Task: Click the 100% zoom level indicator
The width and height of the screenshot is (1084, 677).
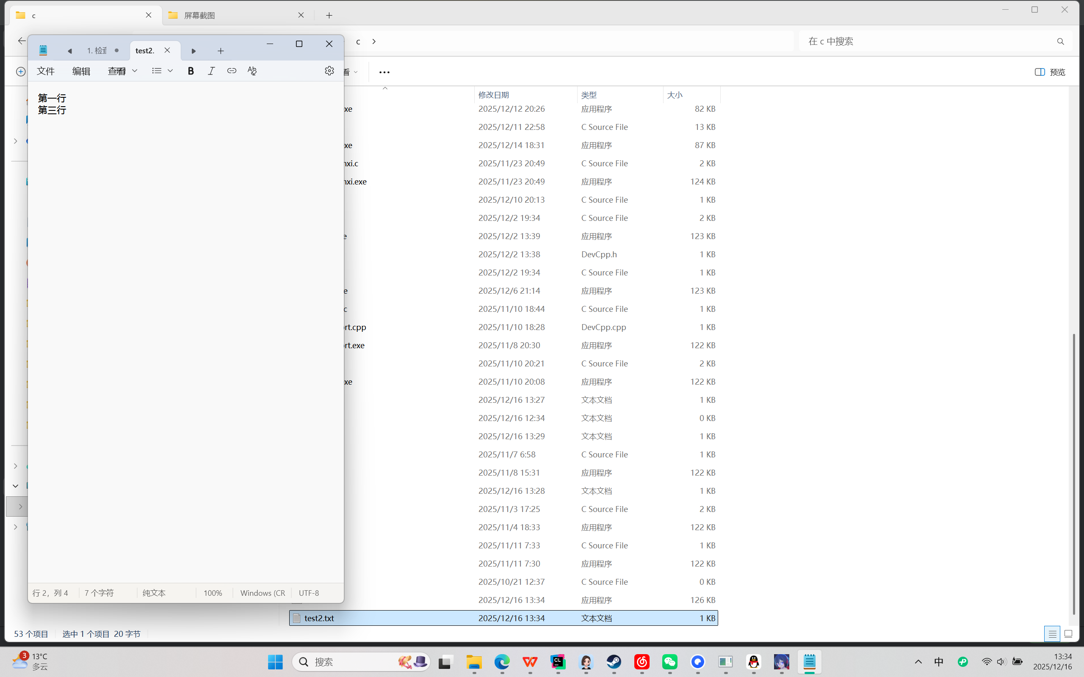Action: pyautogui.click(x=213, y=593)
